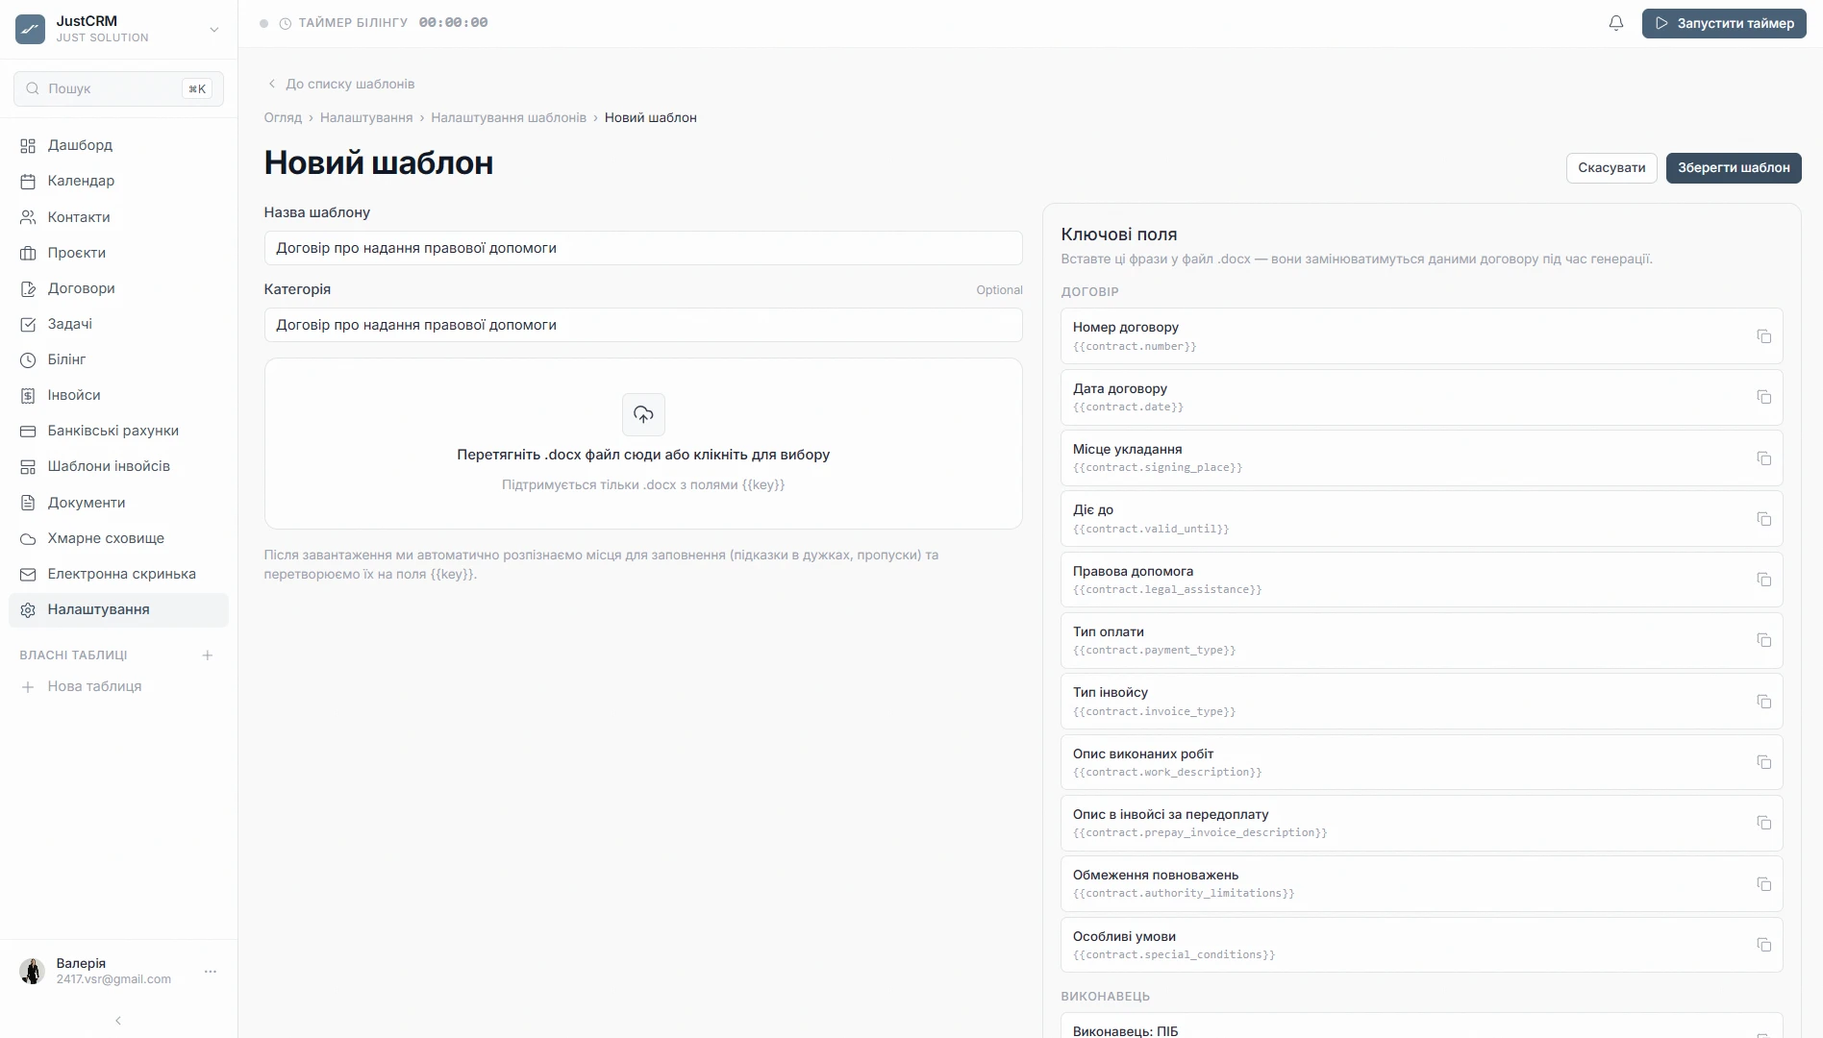Click the {{contract.number}} key text
This screenshot has width=1823, height=1038.
[x=1135, y=346]
